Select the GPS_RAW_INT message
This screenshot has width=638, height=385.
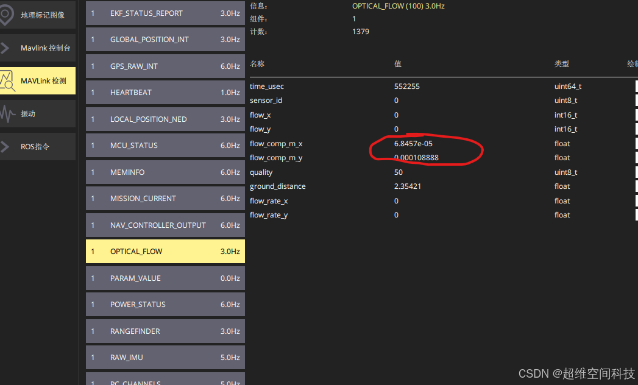(165, 66)
